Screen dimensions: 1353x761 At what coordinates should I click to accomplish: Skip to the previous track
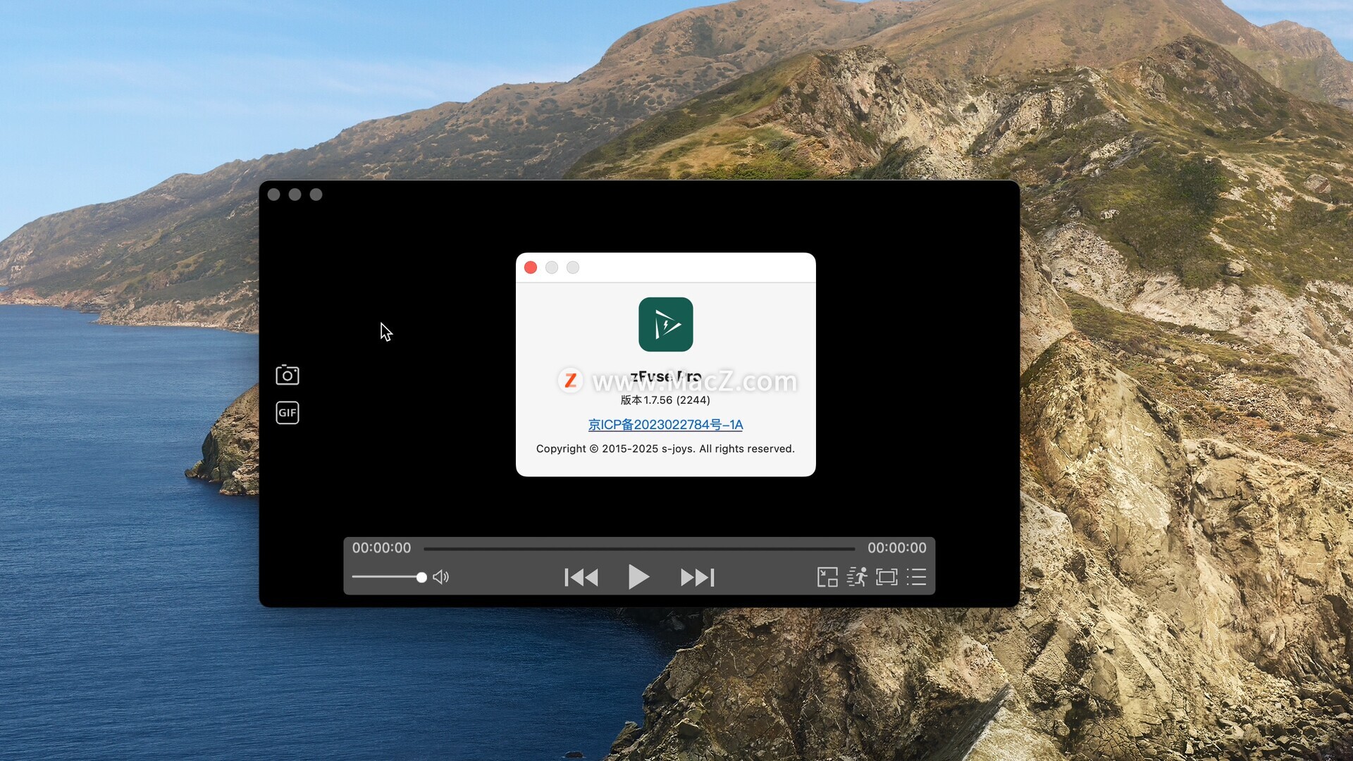point(581,578)
